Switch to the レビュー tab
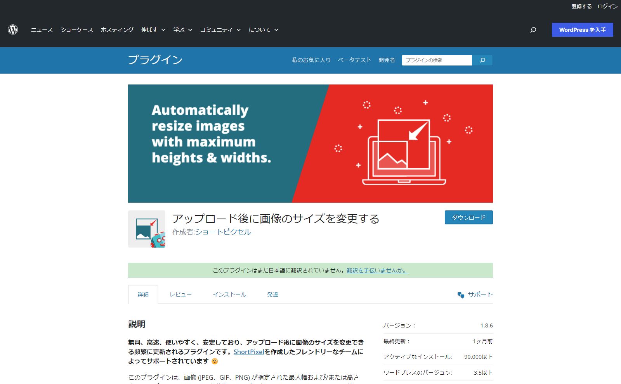The image size is (621, 384). [180, 294]
